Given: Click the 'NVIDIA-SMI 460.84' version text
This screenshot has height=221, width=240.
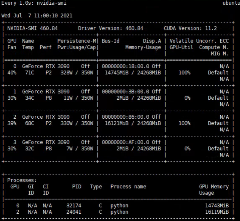Looking at the screenshot, I should coord(32,28).
